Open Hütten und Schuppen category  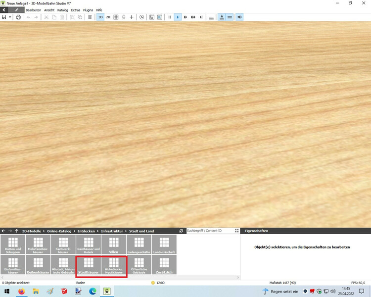[x=13, y=245]
